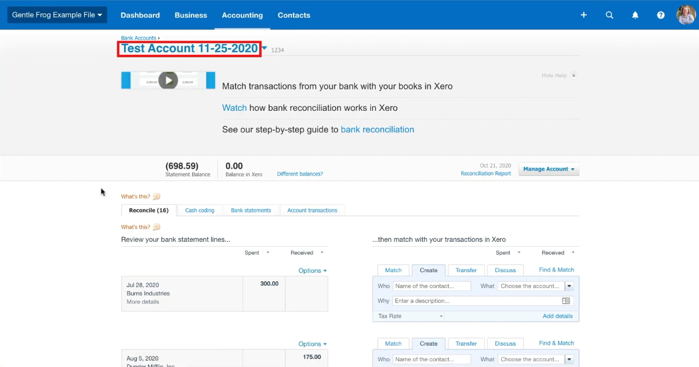Screen dimensions: 699x367
Task: Open the Manage Account dropdown
Action: click(x=549, y=169)
